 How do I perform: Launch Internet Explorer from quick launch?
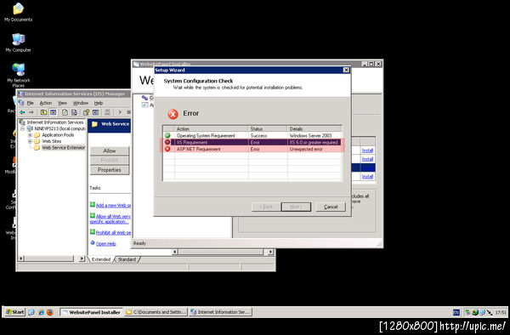pyautogui.click(x=41, y=312)
